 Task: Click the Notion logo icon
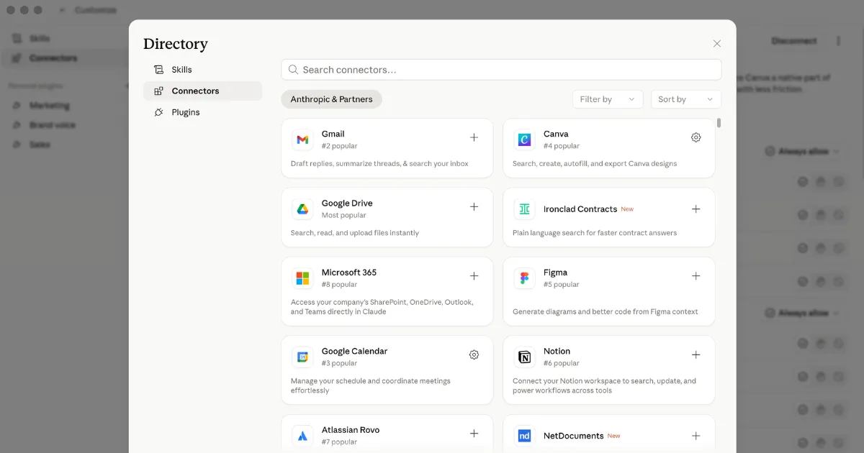click(x=524, y=357)
